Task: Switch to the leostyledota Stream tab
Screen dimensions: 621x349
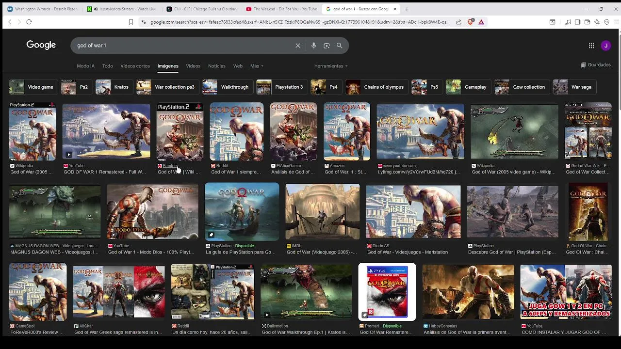Action: (122, 9)
